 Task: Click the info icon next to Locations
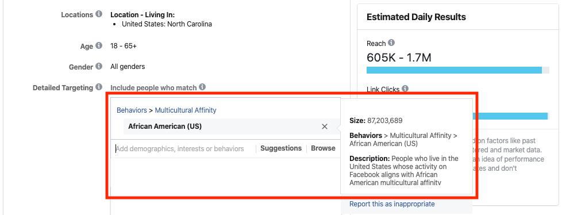(99, 15)
